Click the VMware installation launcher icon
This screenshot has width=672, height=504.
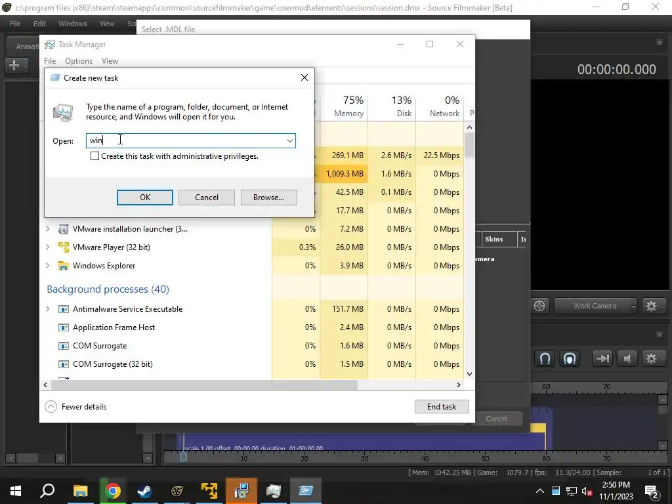(64, 229)
